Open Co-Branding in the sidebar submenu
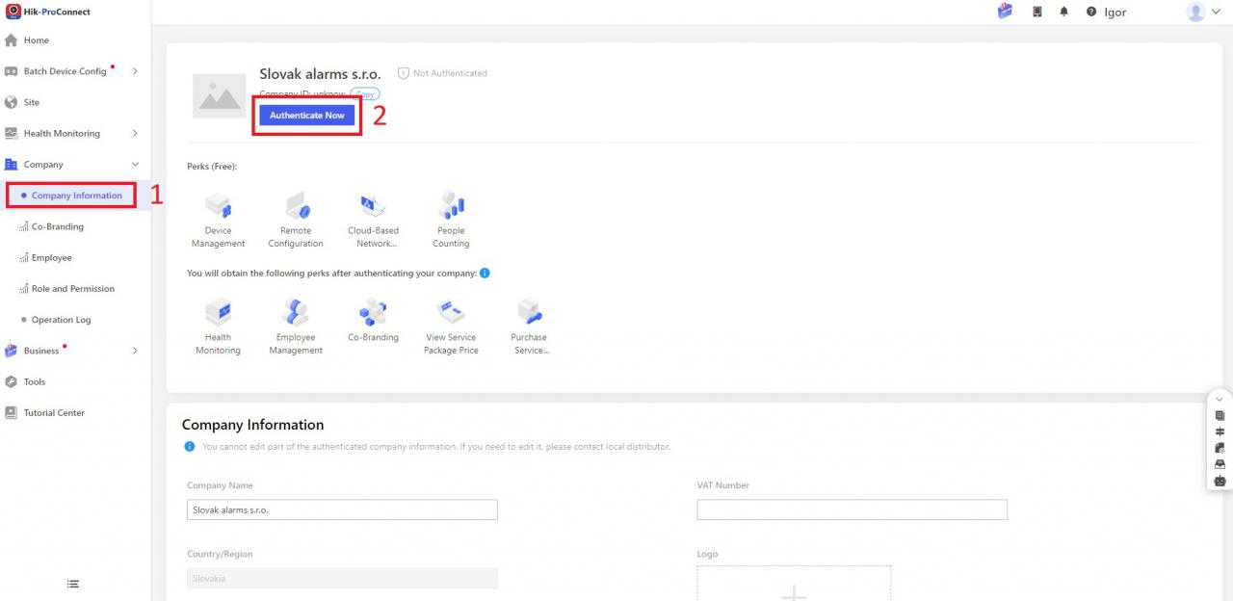 58,226
